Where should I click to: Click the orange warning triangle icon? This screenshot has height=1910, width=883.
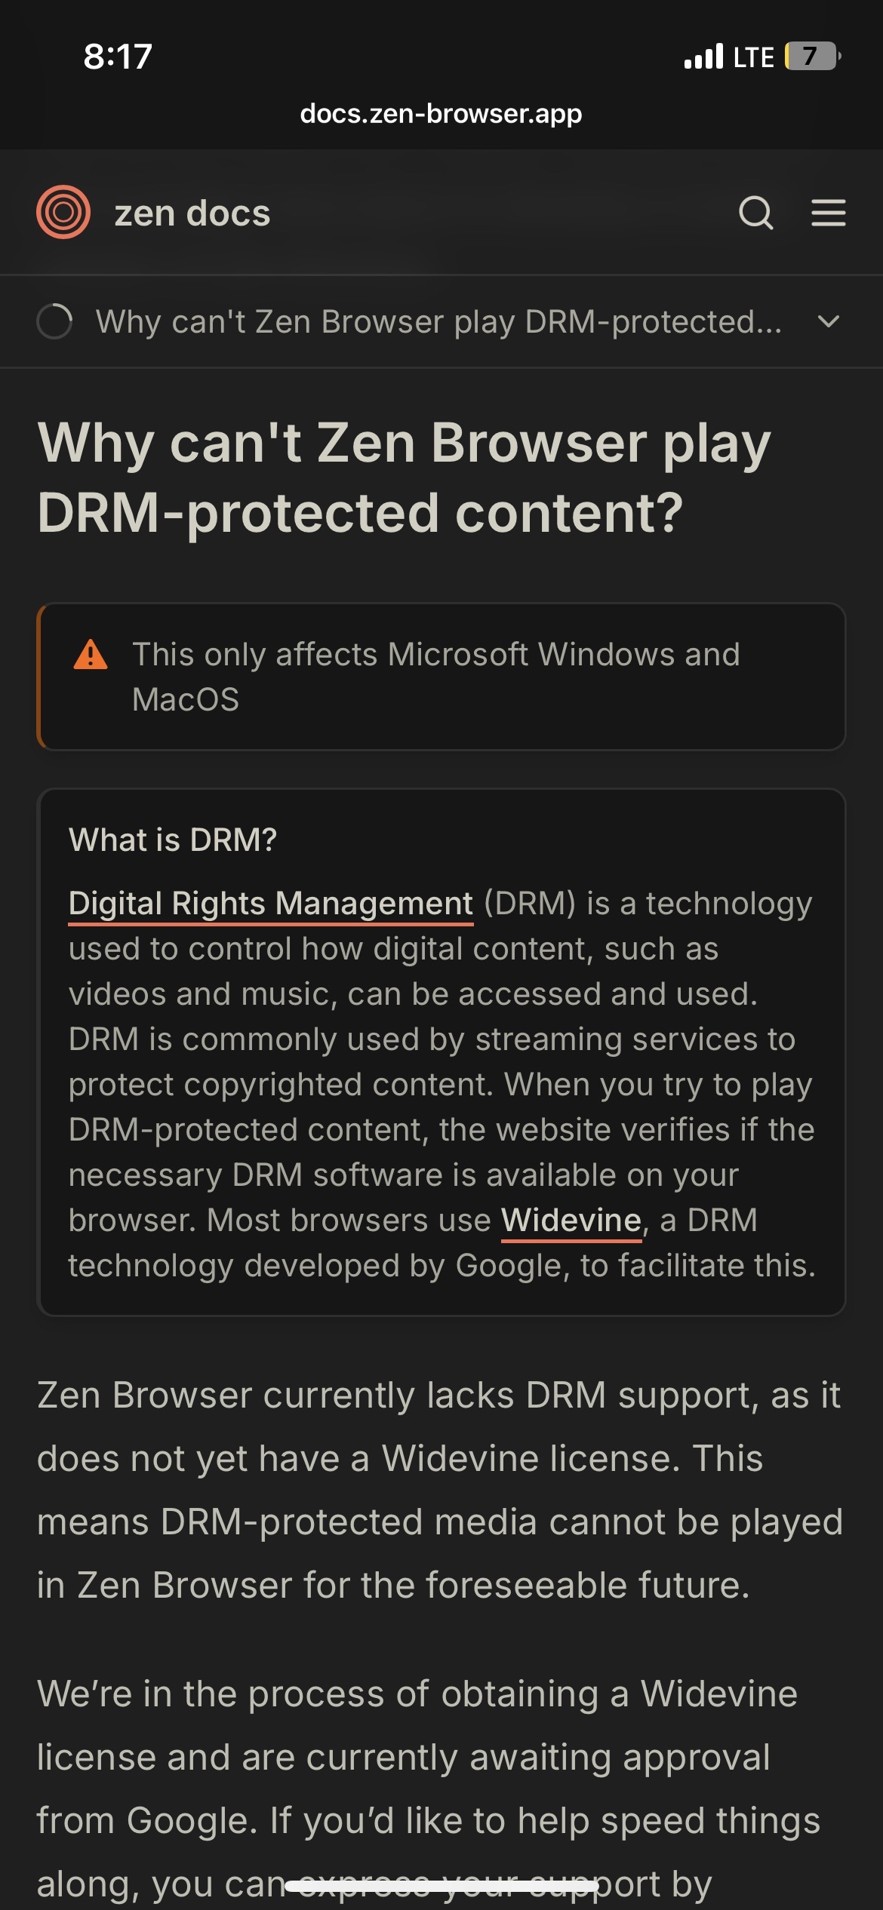click(91, 654)
